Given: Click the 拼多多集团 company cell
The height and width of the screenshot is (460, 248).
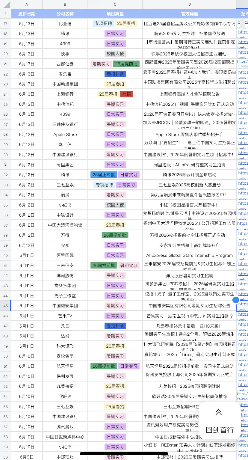Looking at the screenshot, I should [65, 286].
